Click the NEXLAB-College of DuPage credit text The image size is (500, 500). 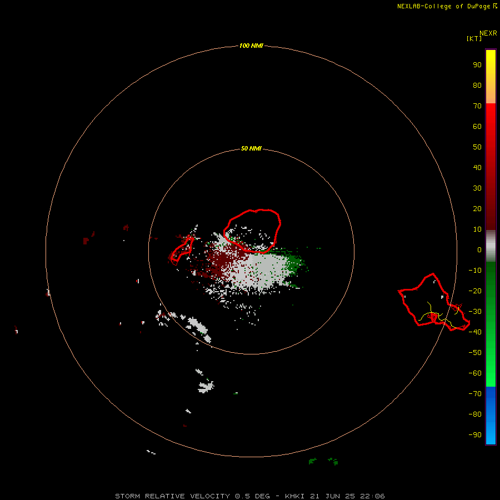click(x=447, y=6)
